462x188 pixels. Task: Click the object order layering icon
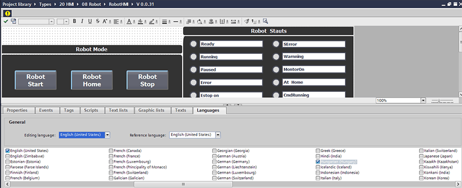click(x=188, y=21)
